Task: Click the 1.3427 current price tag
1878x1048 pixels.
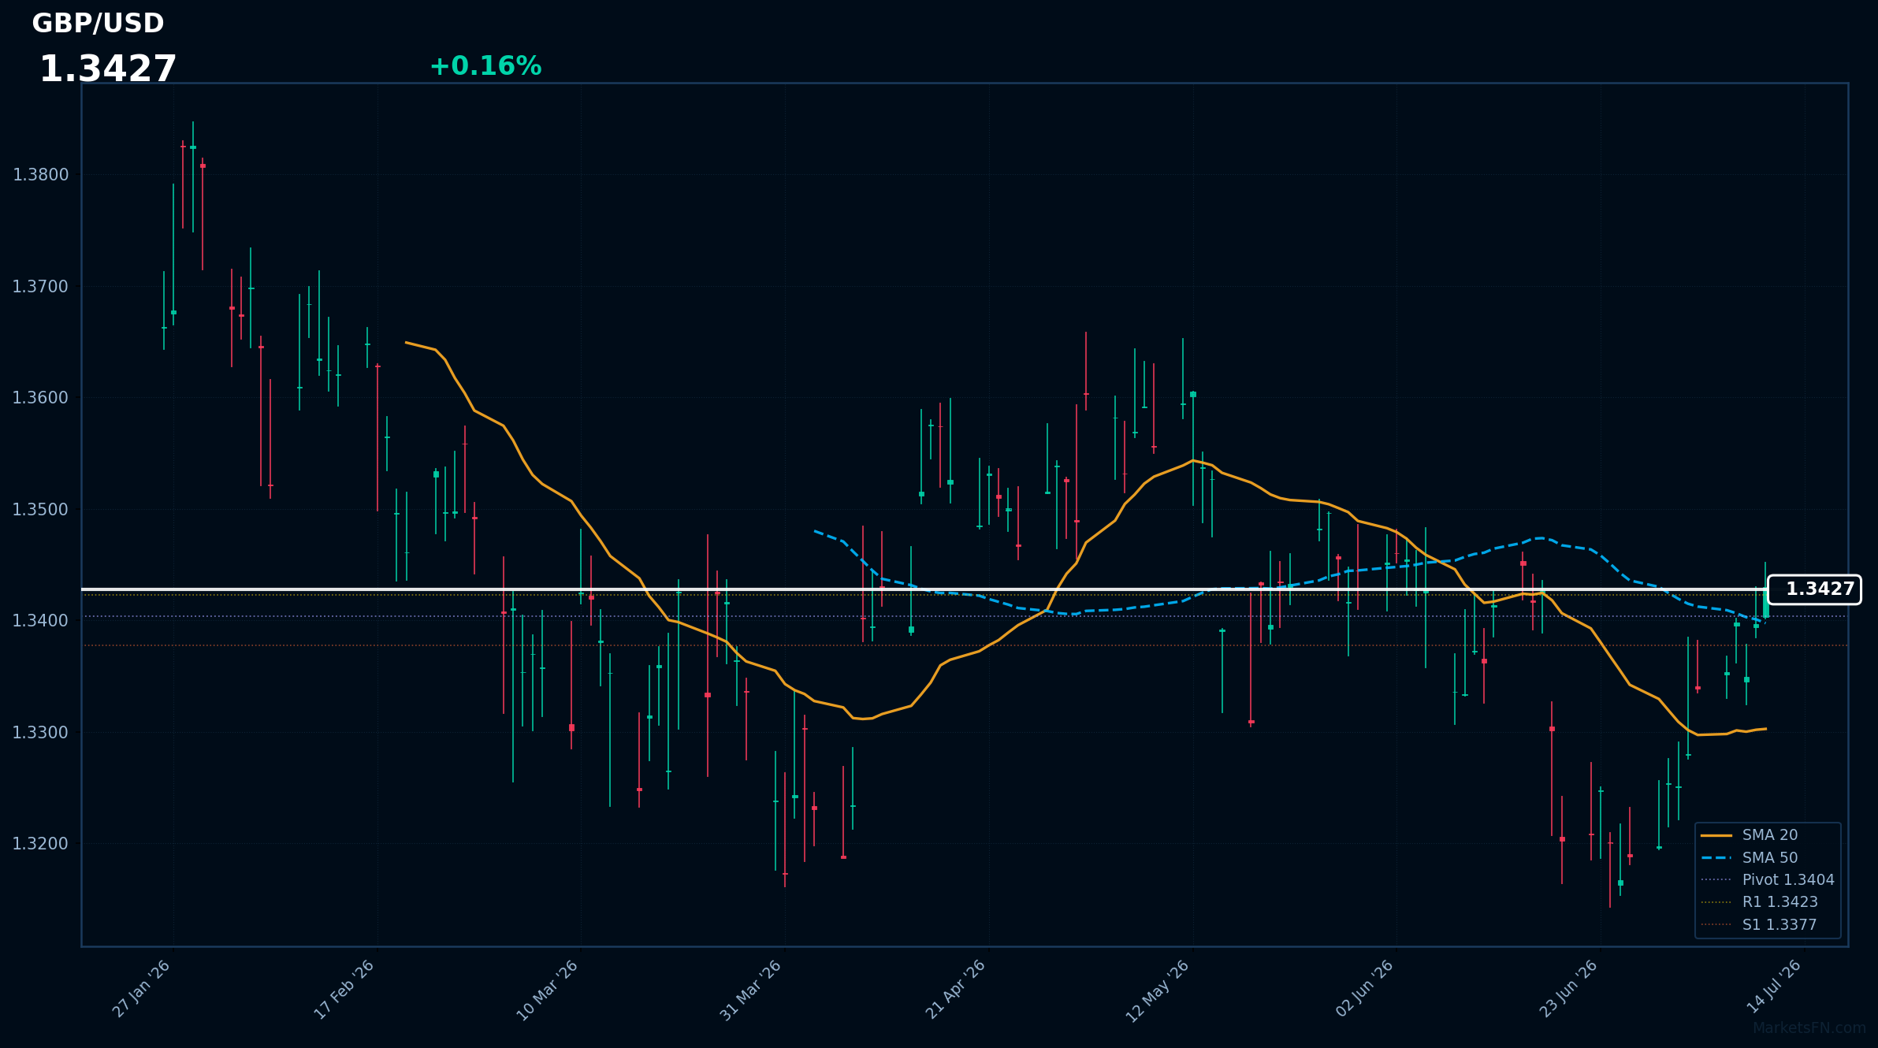Action: point(1814,589)
